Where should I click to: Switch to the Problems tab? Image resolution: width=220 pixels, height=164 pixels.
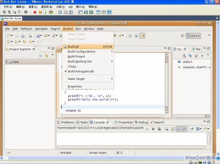click(x=66, y=122)
